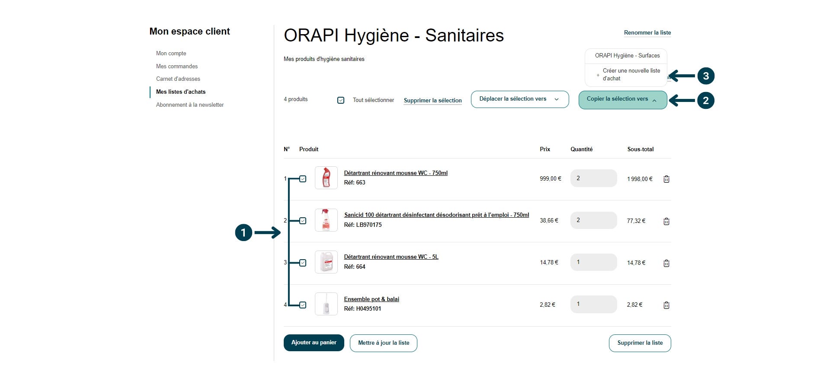Uncheck the Sanicid 100 product checkbox
The width and height of the screenshot is (820, 378).
[x=303, y=221]
